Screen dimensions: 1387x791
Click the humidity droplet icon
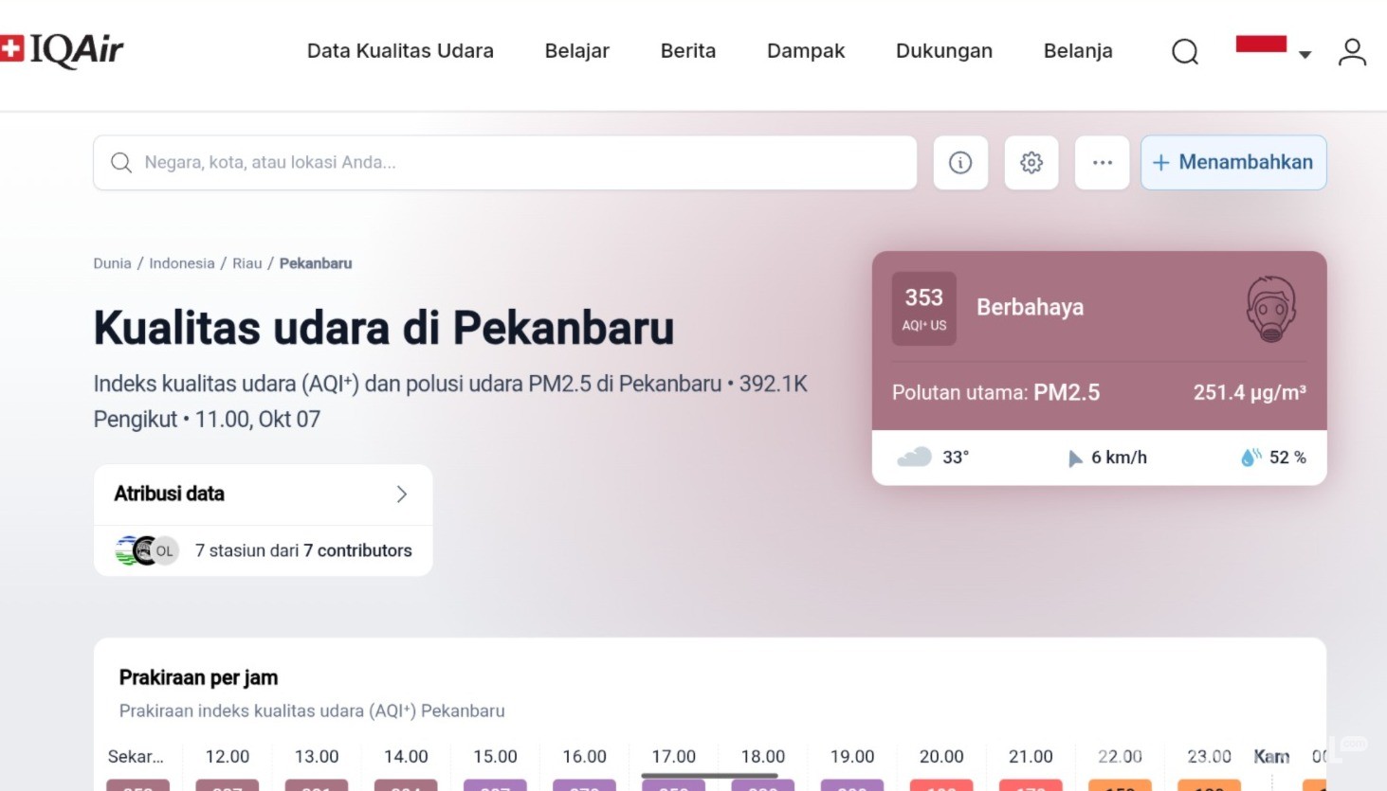pos(1251,458)
